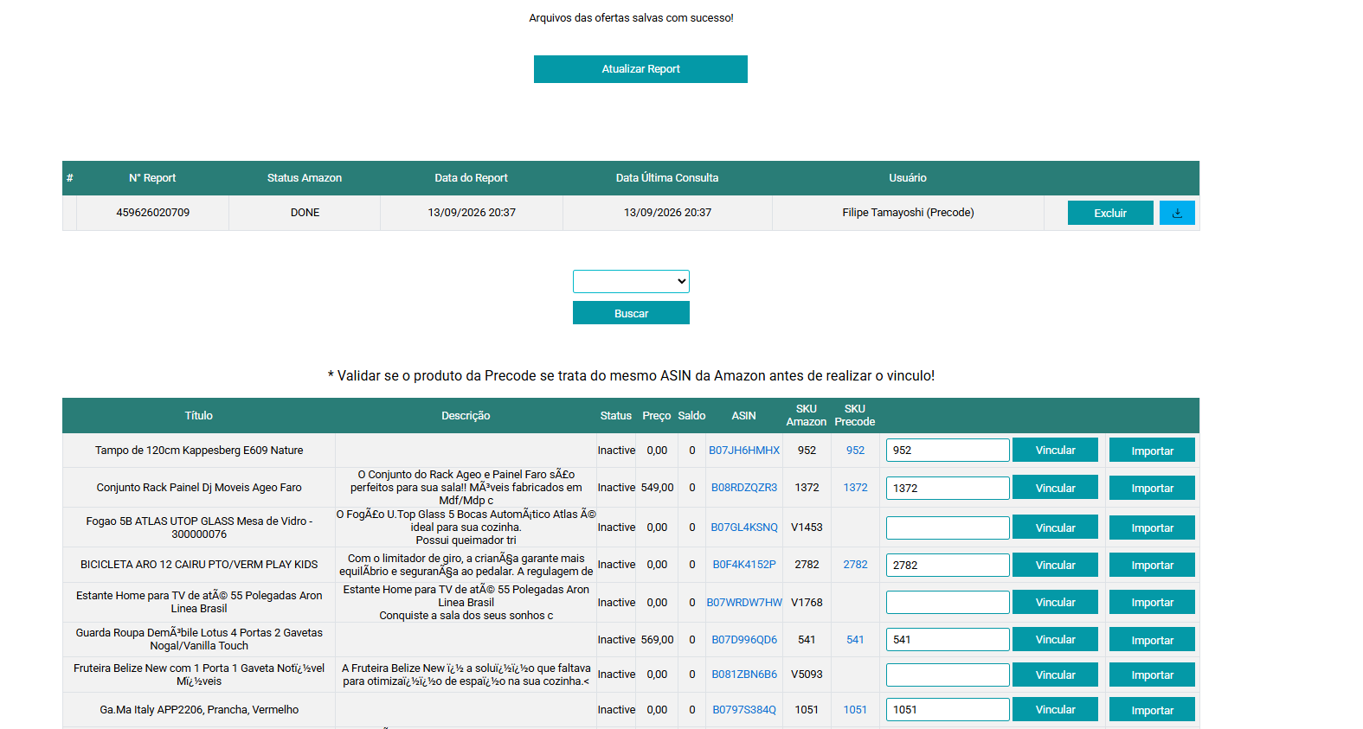Image resolution: width=1363 pixels, height=729 pixels.
Task: Click the SKU Amazon column header
Action: tap(807, 415)
